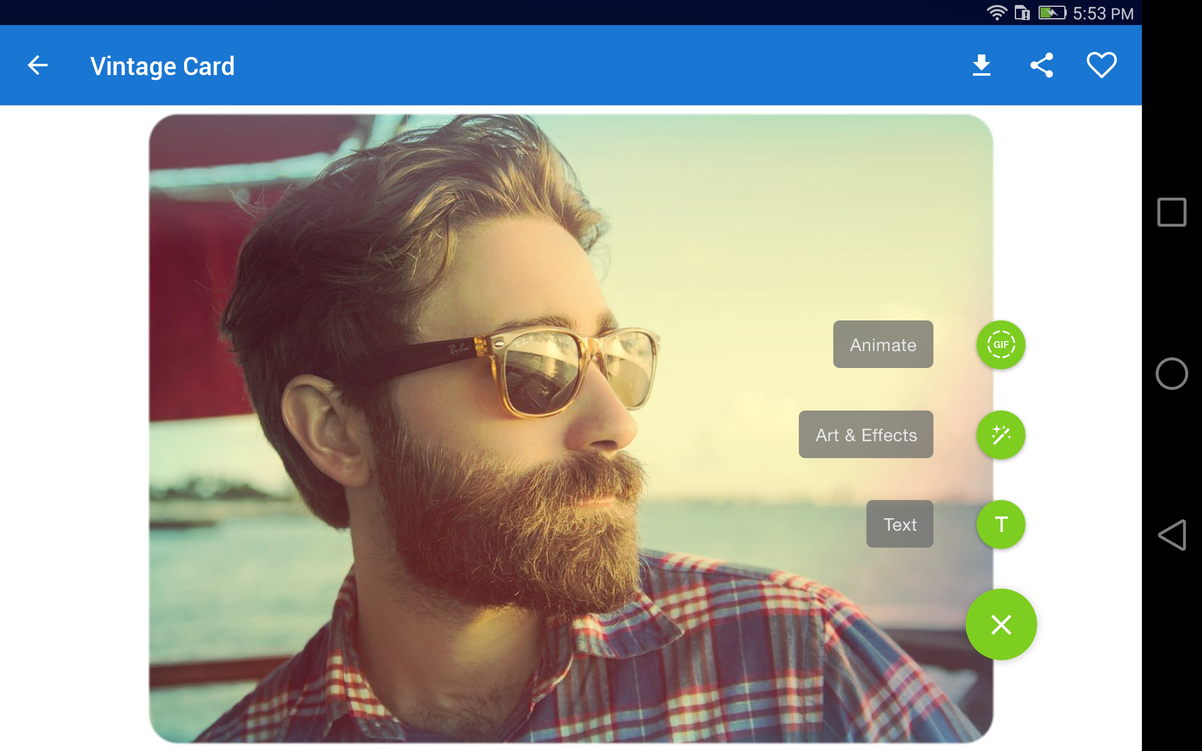Tap the green GIF animate button

(1000, 345)
